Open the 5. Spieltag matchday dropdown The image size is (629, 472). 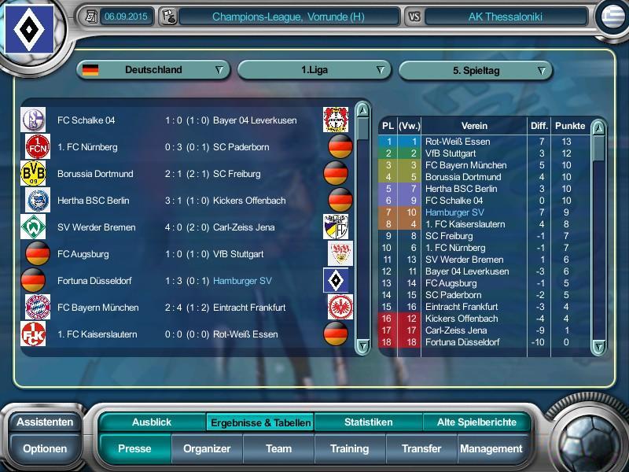pos(476,71)
